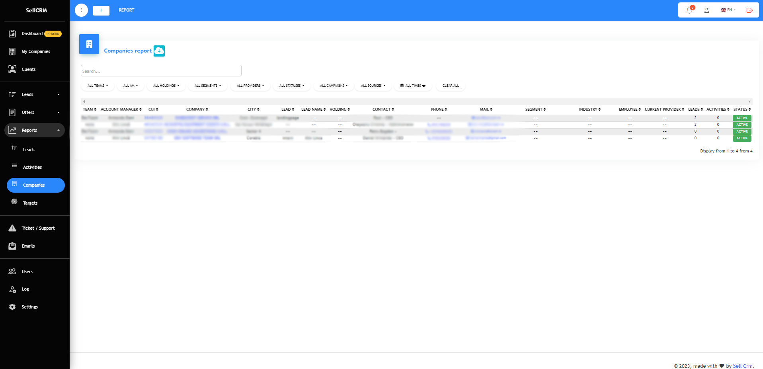Expand the All Teams filter
The width and height of the screenshot is (763, 369).
coord(98,86)
